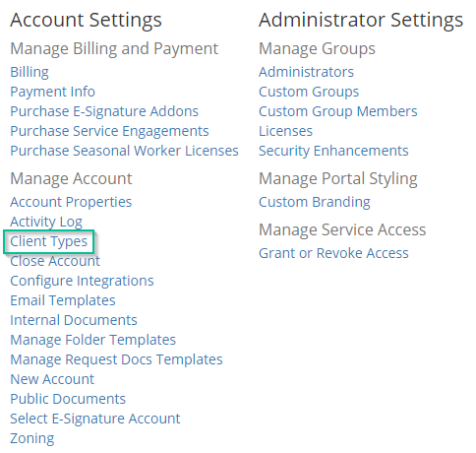This screenshot has width=476, height=453.
Task: View the Activity Log
Action: tap(46, 222)
